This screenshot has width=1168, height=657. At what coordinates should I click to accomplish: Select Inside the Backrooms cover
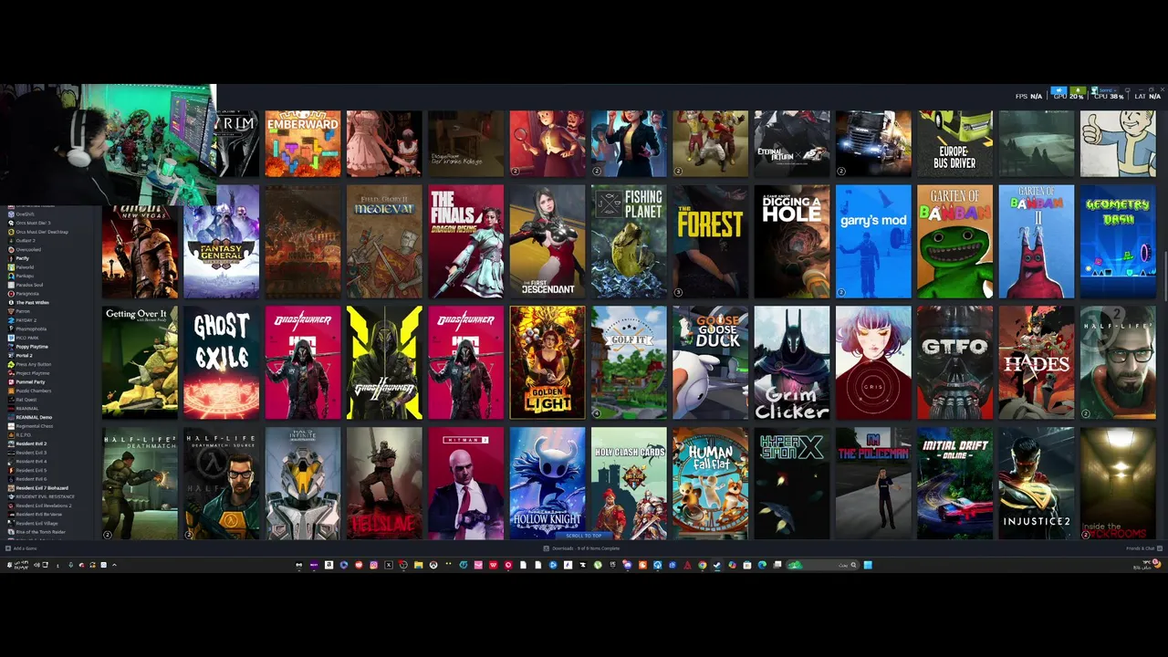click(x=1118, y=484)
